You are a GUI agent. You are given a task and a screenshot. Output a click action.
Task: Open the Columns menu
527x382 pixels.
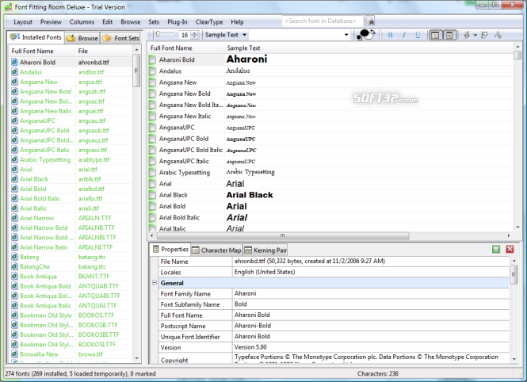point(82,22)
